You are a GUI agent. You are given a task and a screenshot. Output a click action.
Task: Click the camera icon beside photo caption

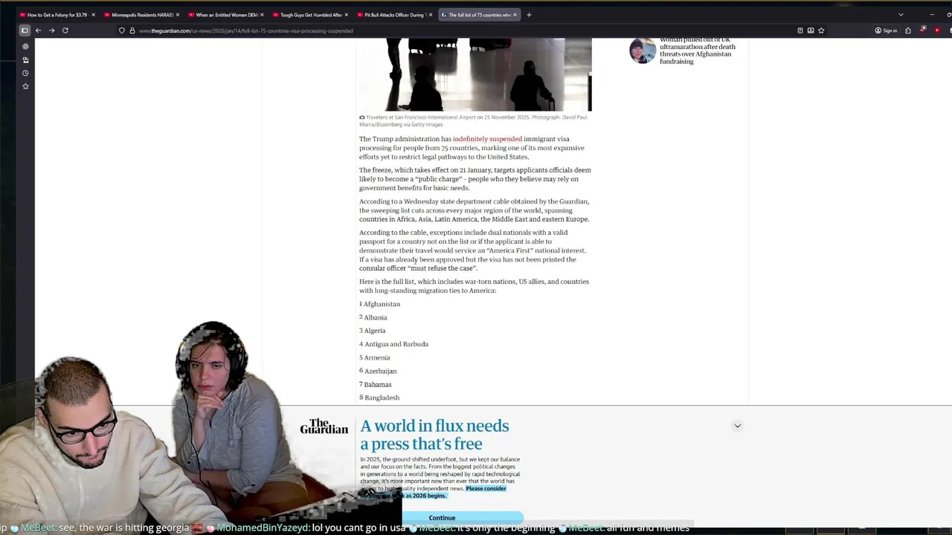tap(362, 117)
